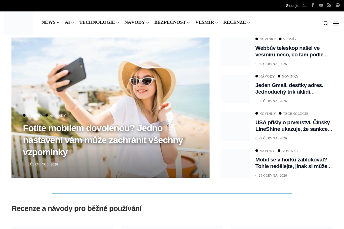This screenshot has width=344, height=229.
Task: Click thumbnail of Webbův teleskop article
Action: click(x=235, y=52)
